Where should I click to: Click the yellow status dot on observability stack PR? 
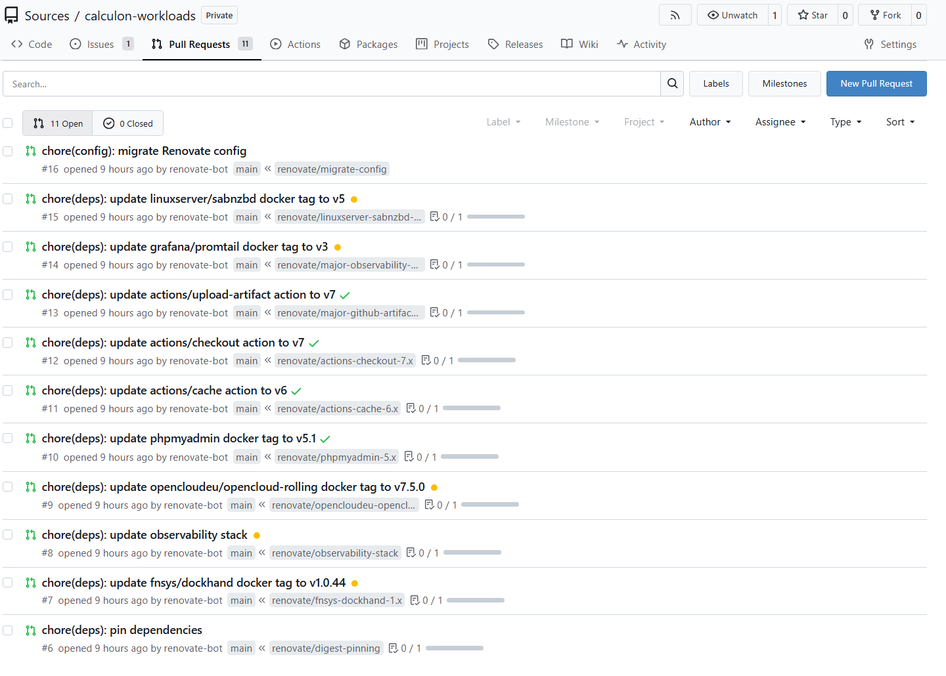tap(257, 536)
